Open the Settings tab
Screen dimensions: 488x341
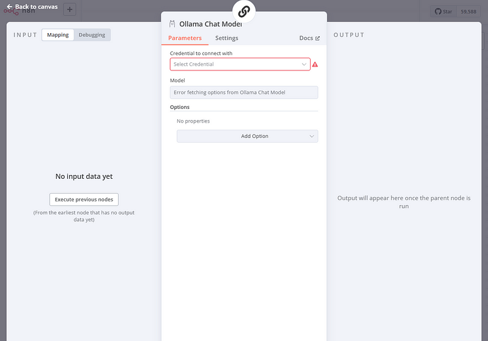(x=226, y=38)
